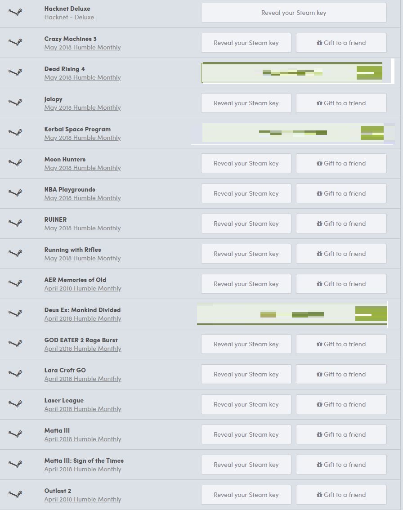Reveal Steam key for Running with Rifles
Viewport: 403px width, 510px height.
tap(246, 254)
